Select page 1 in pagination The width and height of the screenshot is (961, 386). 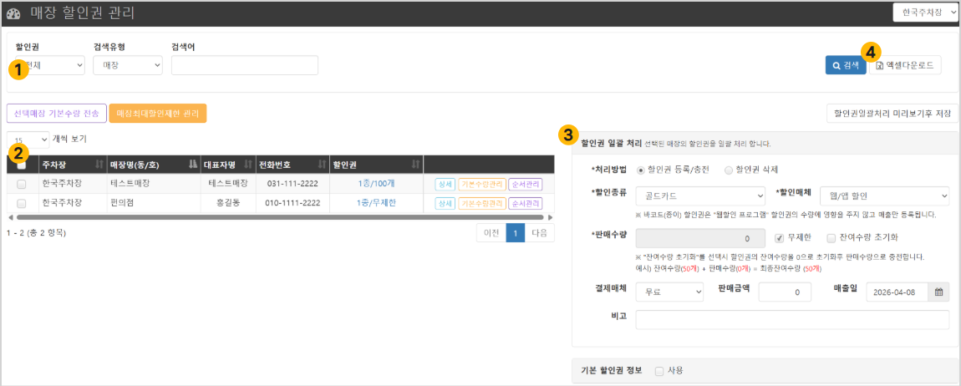coord(516,233)
